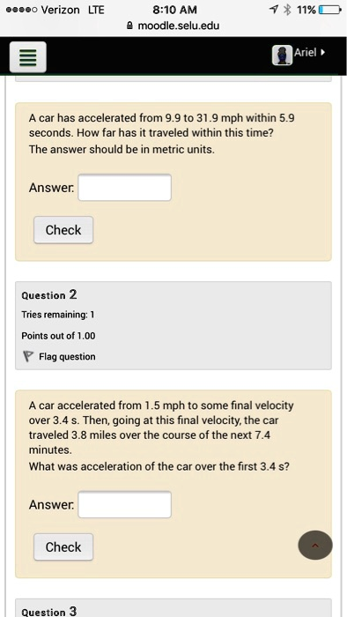Check the answer for Question 2
This screenshot has height=617, width=347.
pyautogui.click(x=63, y=547)
